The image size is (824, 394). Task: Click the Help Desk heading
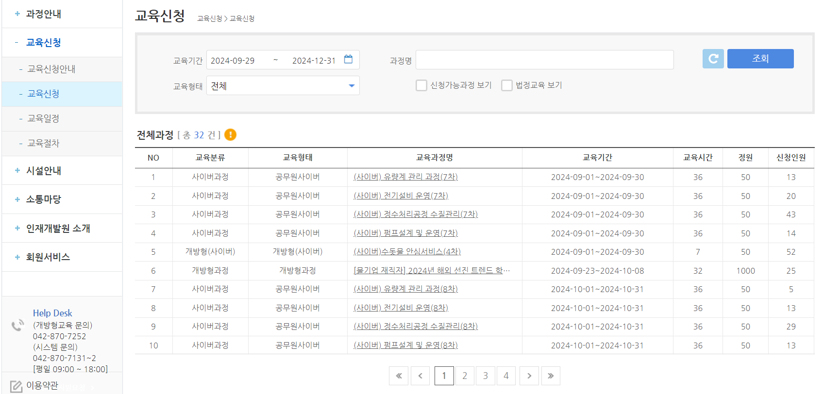click(x=52, y=313)
